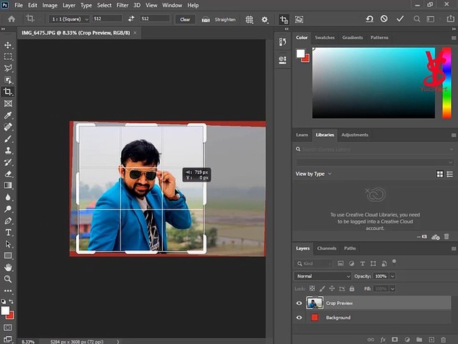Switch to the Channels tab
The height and width of the screenshot is (344, 458).
click(326, 248)
